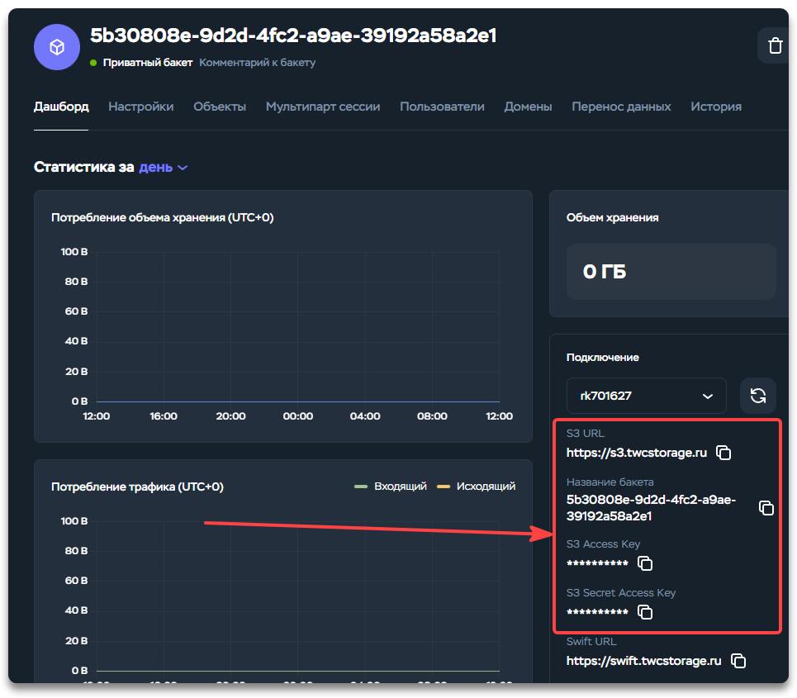This screenshot has height=698, width=797.
Task: Select the Домены tab
Action: [528, 107]
